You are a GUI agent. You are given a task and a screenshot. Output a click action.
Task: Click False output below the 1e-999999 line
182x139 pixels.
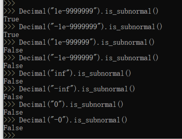tap(13, 50)
